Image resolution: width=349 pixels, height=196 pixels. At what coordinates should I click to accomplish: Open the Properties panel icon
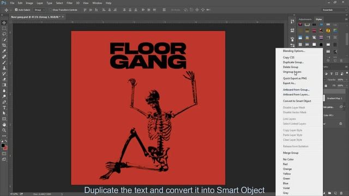292,30
